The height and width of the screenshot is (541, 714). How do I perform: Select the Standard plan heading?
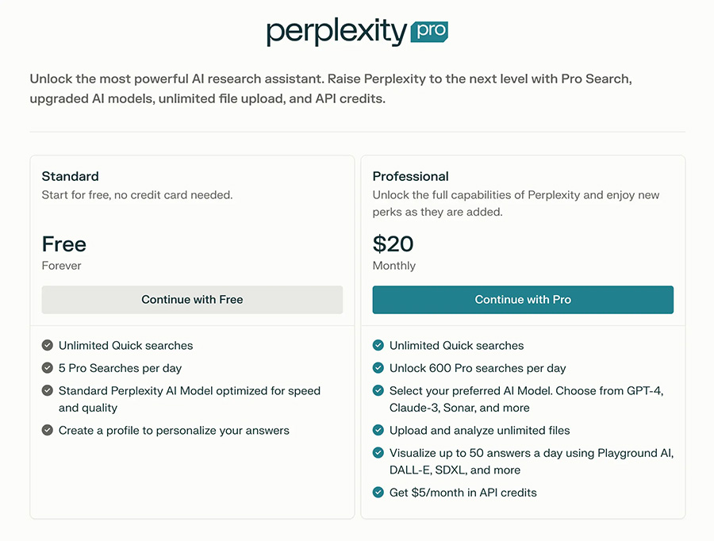[x=71, y=176]
